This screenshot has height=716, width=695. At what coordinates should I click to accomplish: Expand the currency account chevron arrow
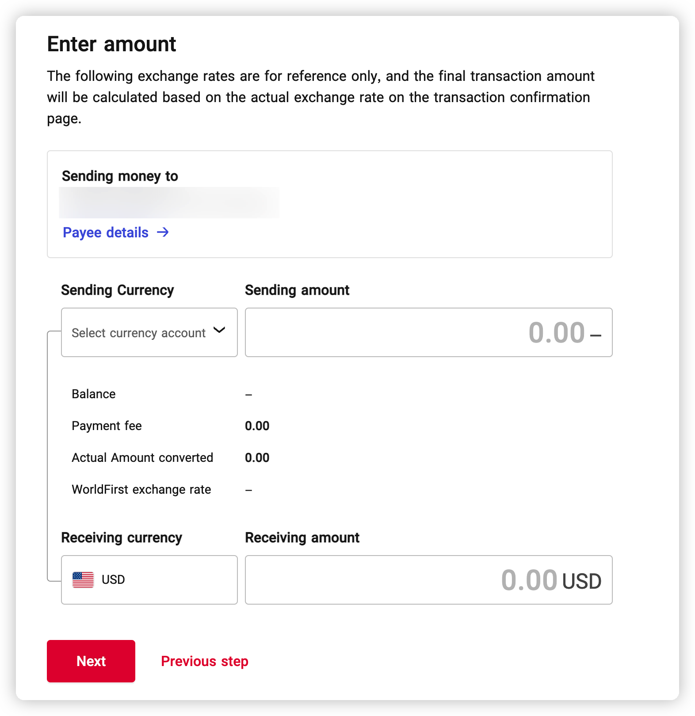[x=219, y=330]
